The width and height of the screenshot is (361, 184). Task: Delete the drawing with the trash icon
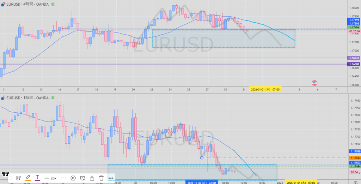[x=101, y=178]
